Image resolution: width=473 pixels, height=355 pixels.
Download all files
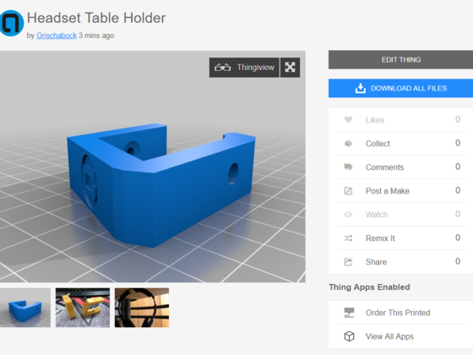click(x=400, y=88)
